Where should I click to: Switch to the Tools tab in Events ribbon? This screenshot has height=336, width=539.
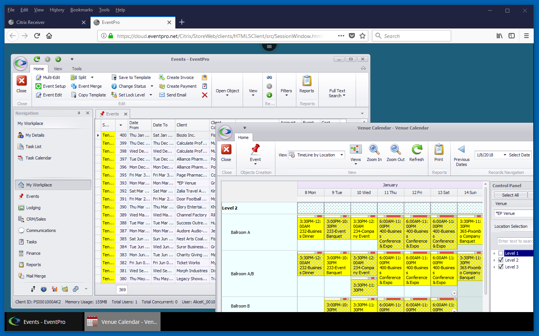[x=77, y=69]
